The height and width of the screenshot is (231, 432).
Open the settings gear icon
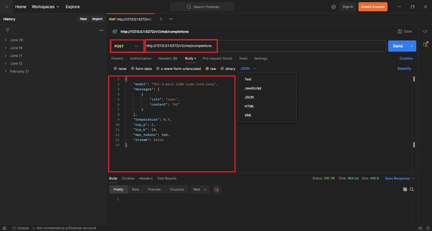click(x=333, y=7)
